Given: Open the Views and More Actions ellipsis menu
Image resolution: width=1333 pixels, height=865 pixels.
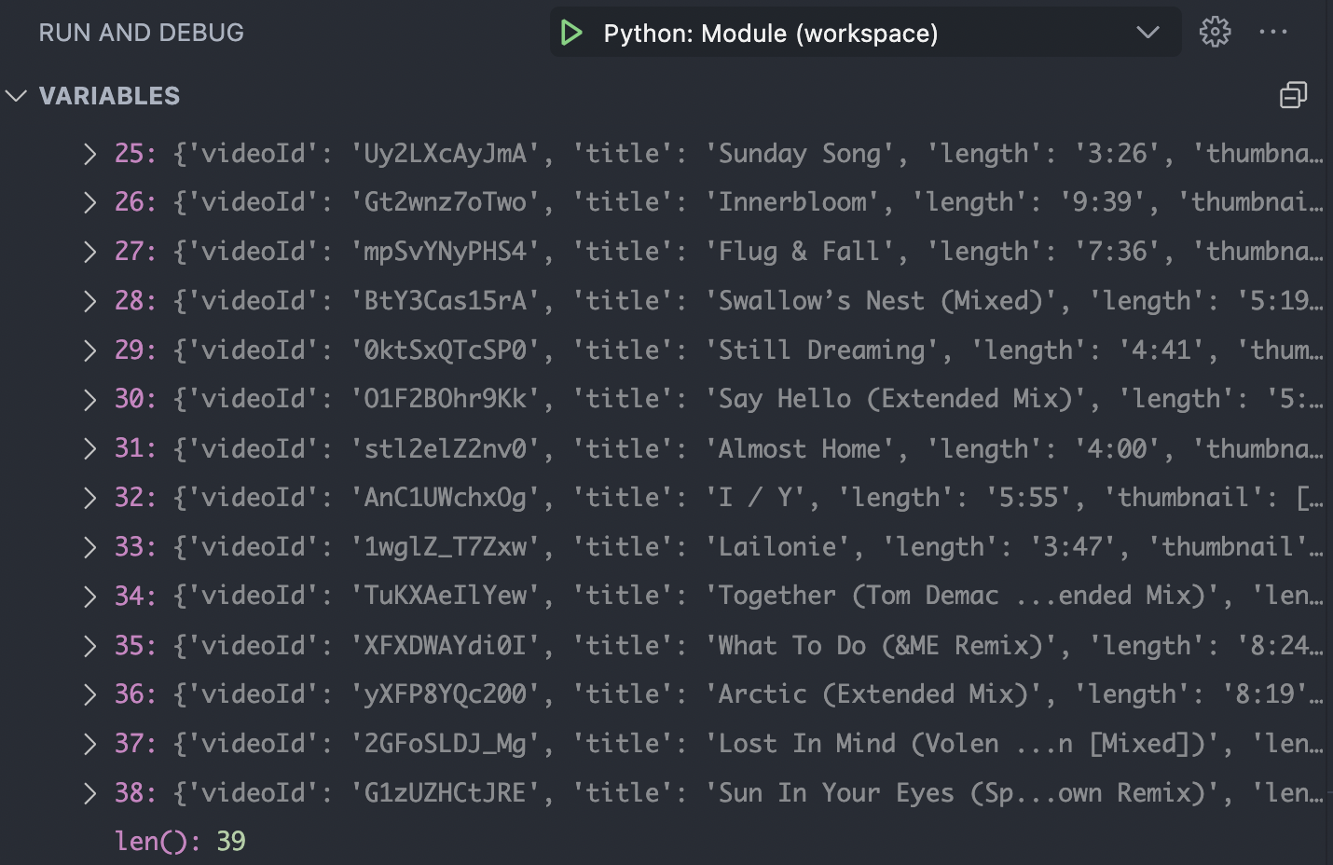Looking at the screenshot, I should coord(1272,33).
